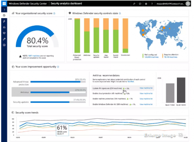194x142 pixels.
Task: Select the App Guard stacked bar
Action: click(x=106, y=36)
